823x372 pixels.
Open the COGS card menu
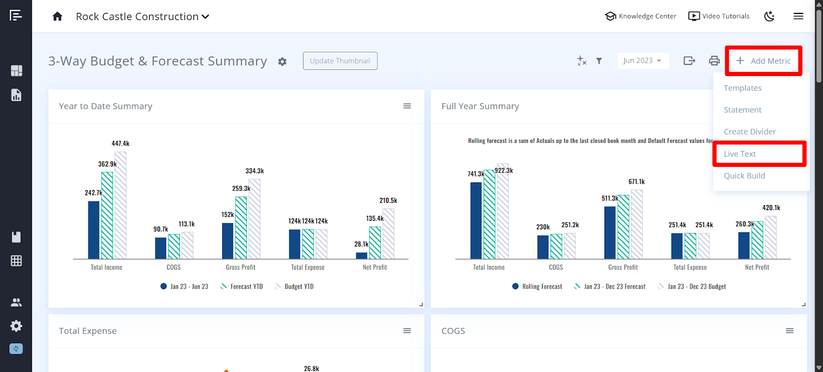point(790,331)
